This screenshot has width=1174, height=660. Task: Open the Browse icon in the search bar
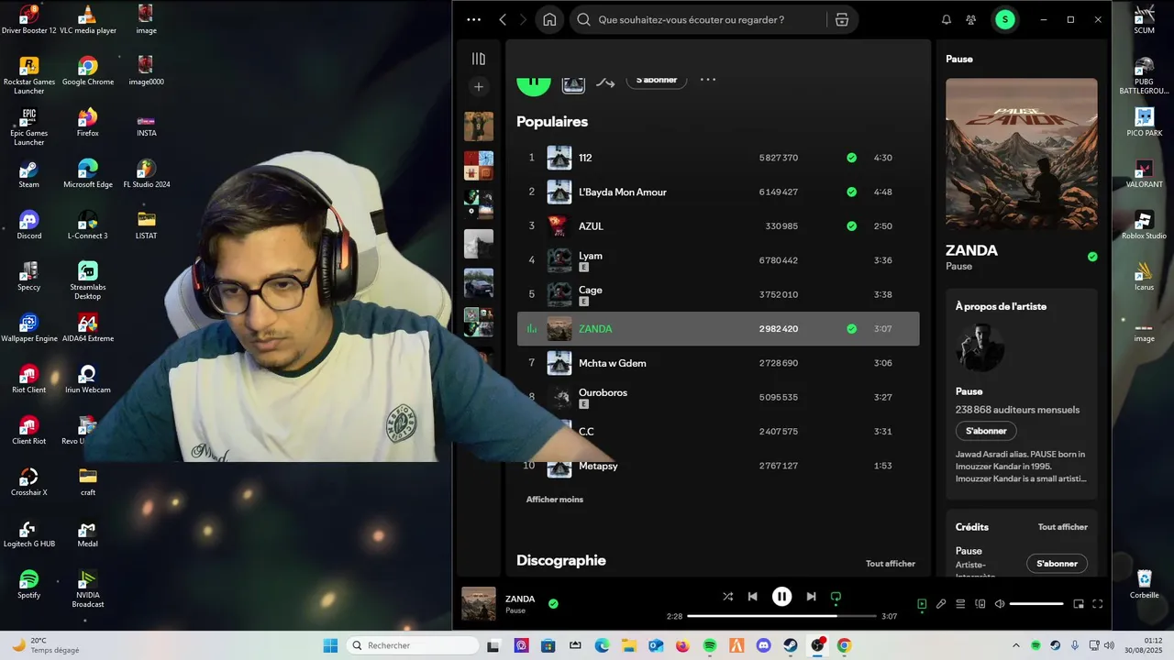(842, 19)
